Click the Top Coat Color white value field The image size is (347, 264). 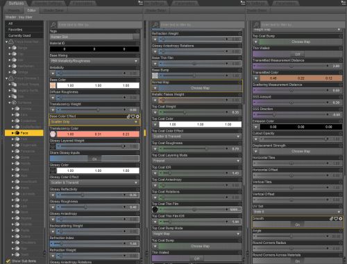click(x=200, y=125)
